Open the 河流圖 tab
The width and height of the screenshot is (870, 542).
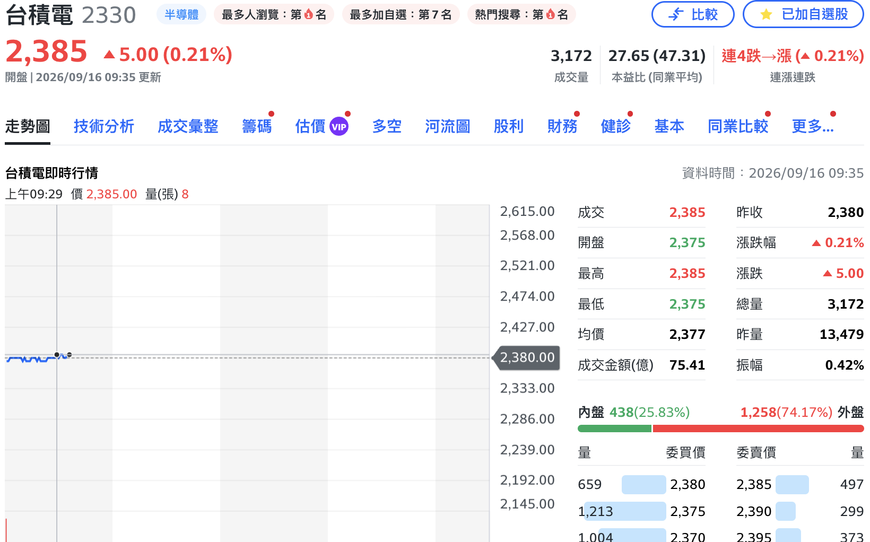(448, 126)
